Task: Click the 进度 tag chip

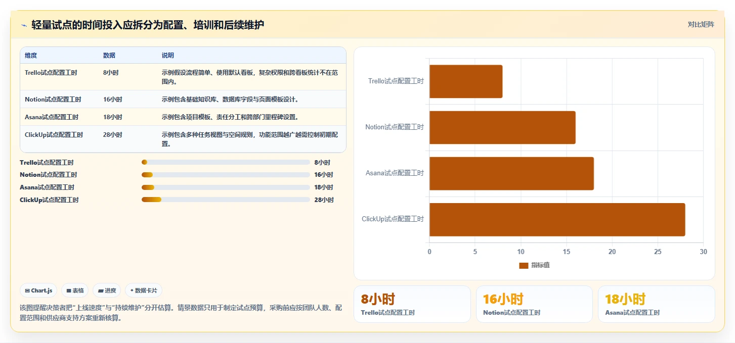Action: tap(107, 290)
